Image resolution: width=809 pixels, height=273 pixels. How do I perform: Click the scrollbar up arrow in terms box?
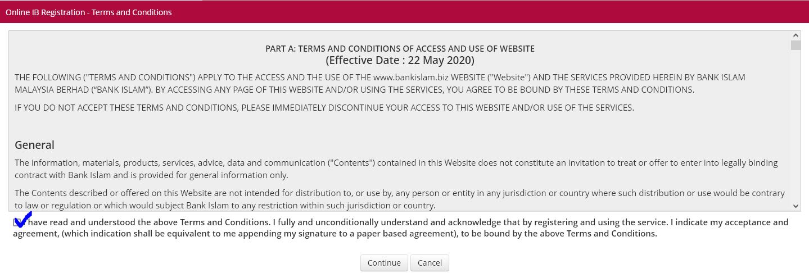[796, 36]
